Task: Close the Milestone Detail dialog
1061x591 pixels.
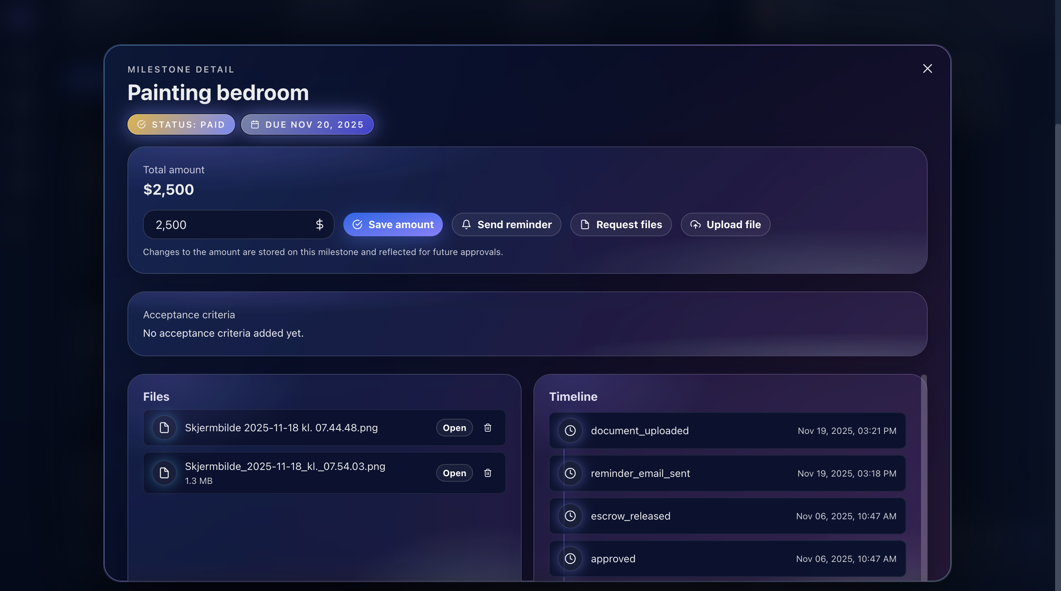Action: [x=928, y=68]
